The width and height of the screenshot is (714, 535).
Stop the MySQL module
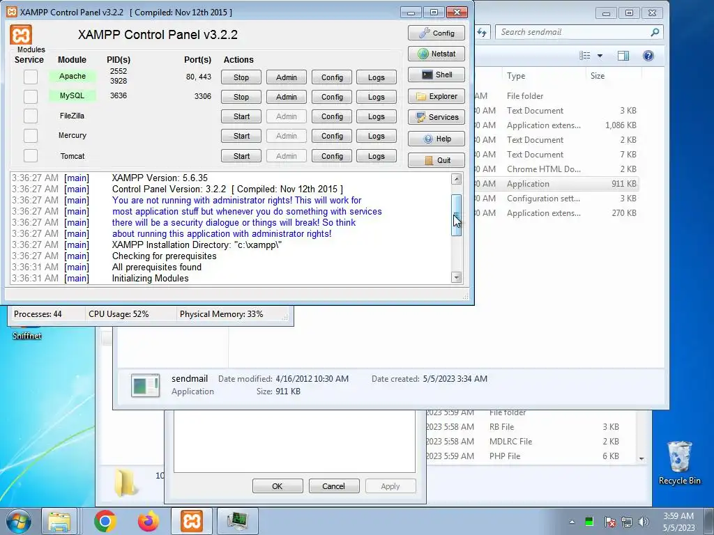(x=241, y=97)
